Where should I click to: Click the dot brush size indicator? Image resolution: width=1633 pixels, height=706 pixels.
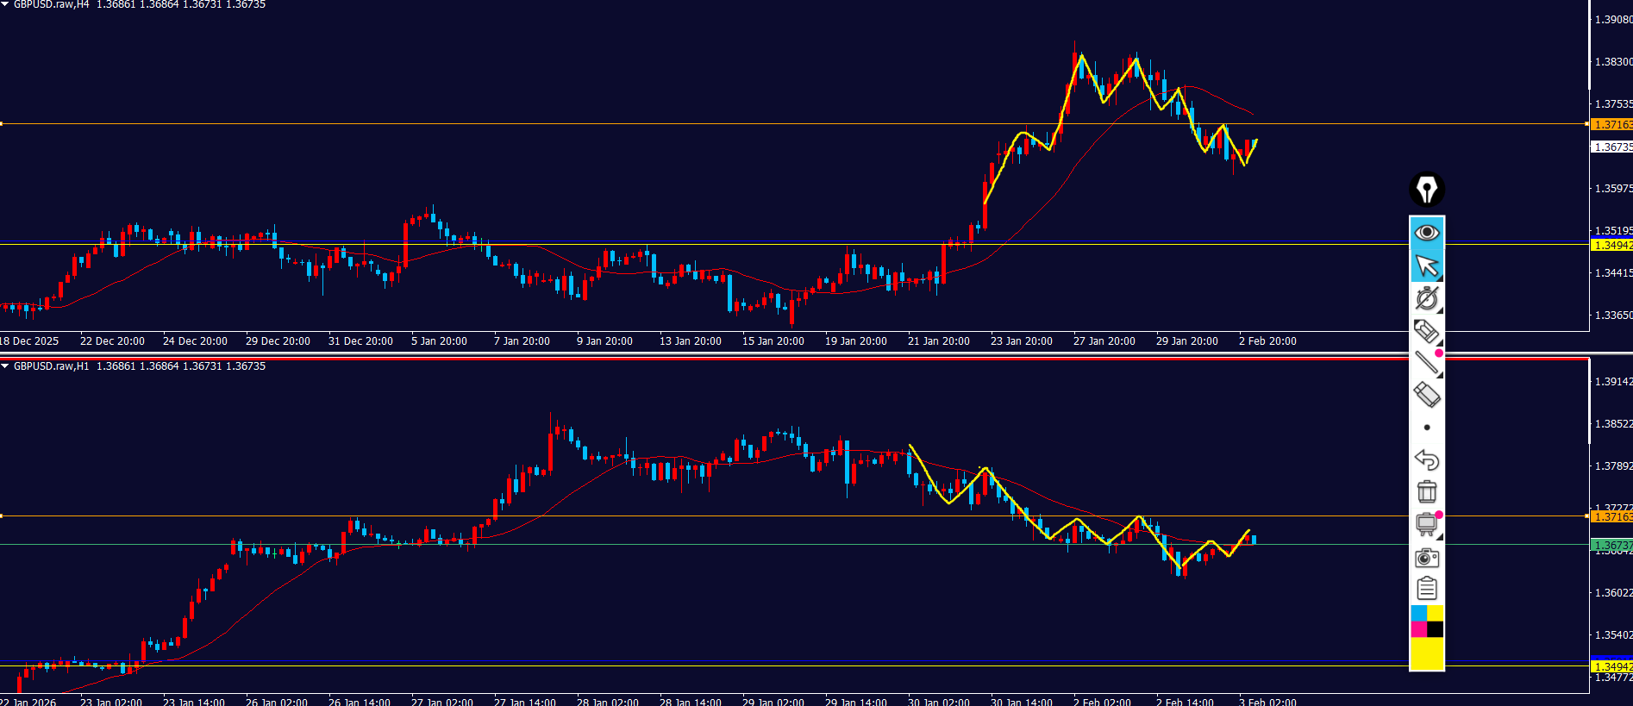tap(1427, 428)
